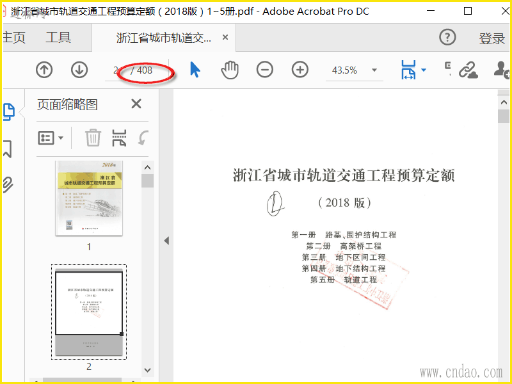This screenshot has width=512, height=384.
Task: Select page 2 thumbnail
Action: point(89,312)
